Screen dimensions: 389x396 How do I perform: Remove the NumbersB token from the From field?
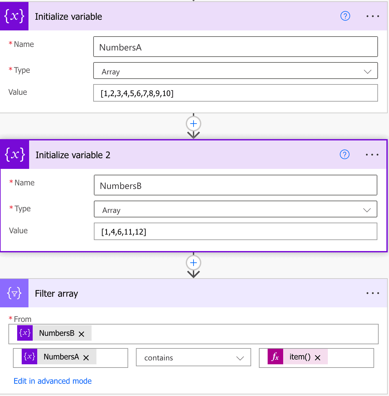tap(82, 333)
